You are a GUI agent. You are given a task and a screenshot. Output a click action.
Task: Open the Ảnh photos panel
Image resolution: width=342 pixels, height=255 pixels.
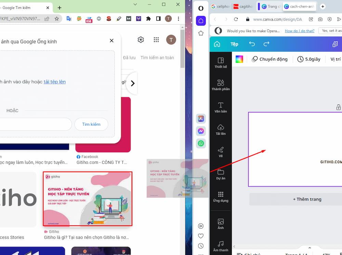(221, 224)
